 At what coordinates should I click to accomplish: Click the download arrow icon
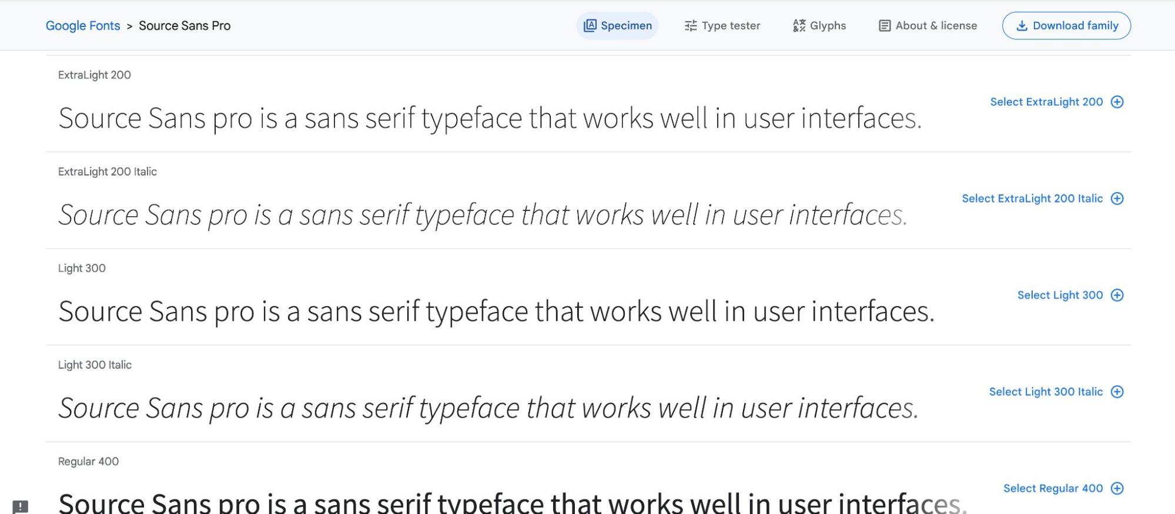point(1022,26)
